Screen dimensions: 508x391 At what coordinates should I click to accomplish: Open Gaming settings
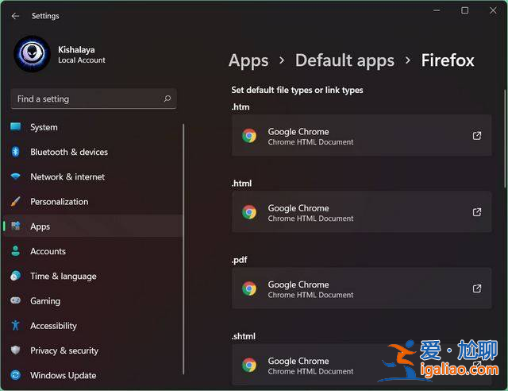94,300
